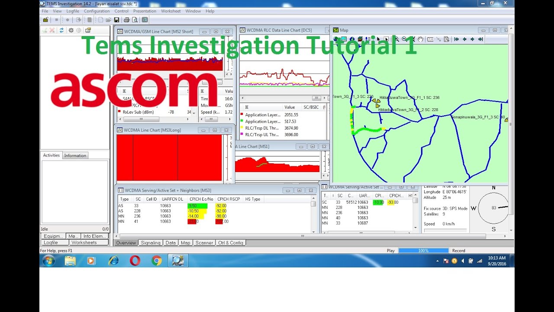Click the CPICH Ec/No column header

click(x=201, y=199)
